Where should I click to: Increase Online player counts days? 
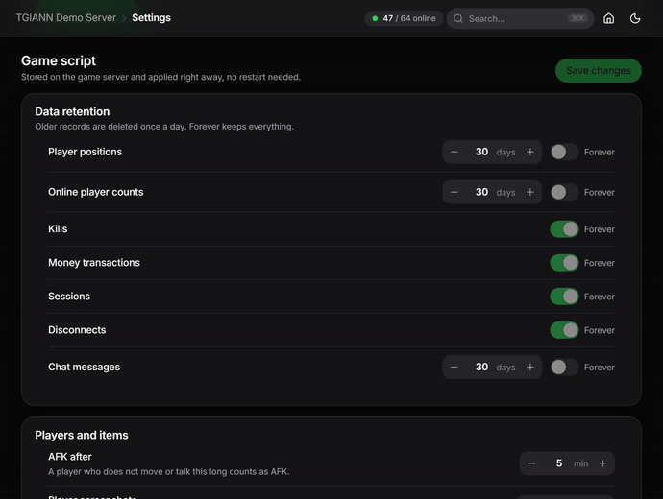529,192
